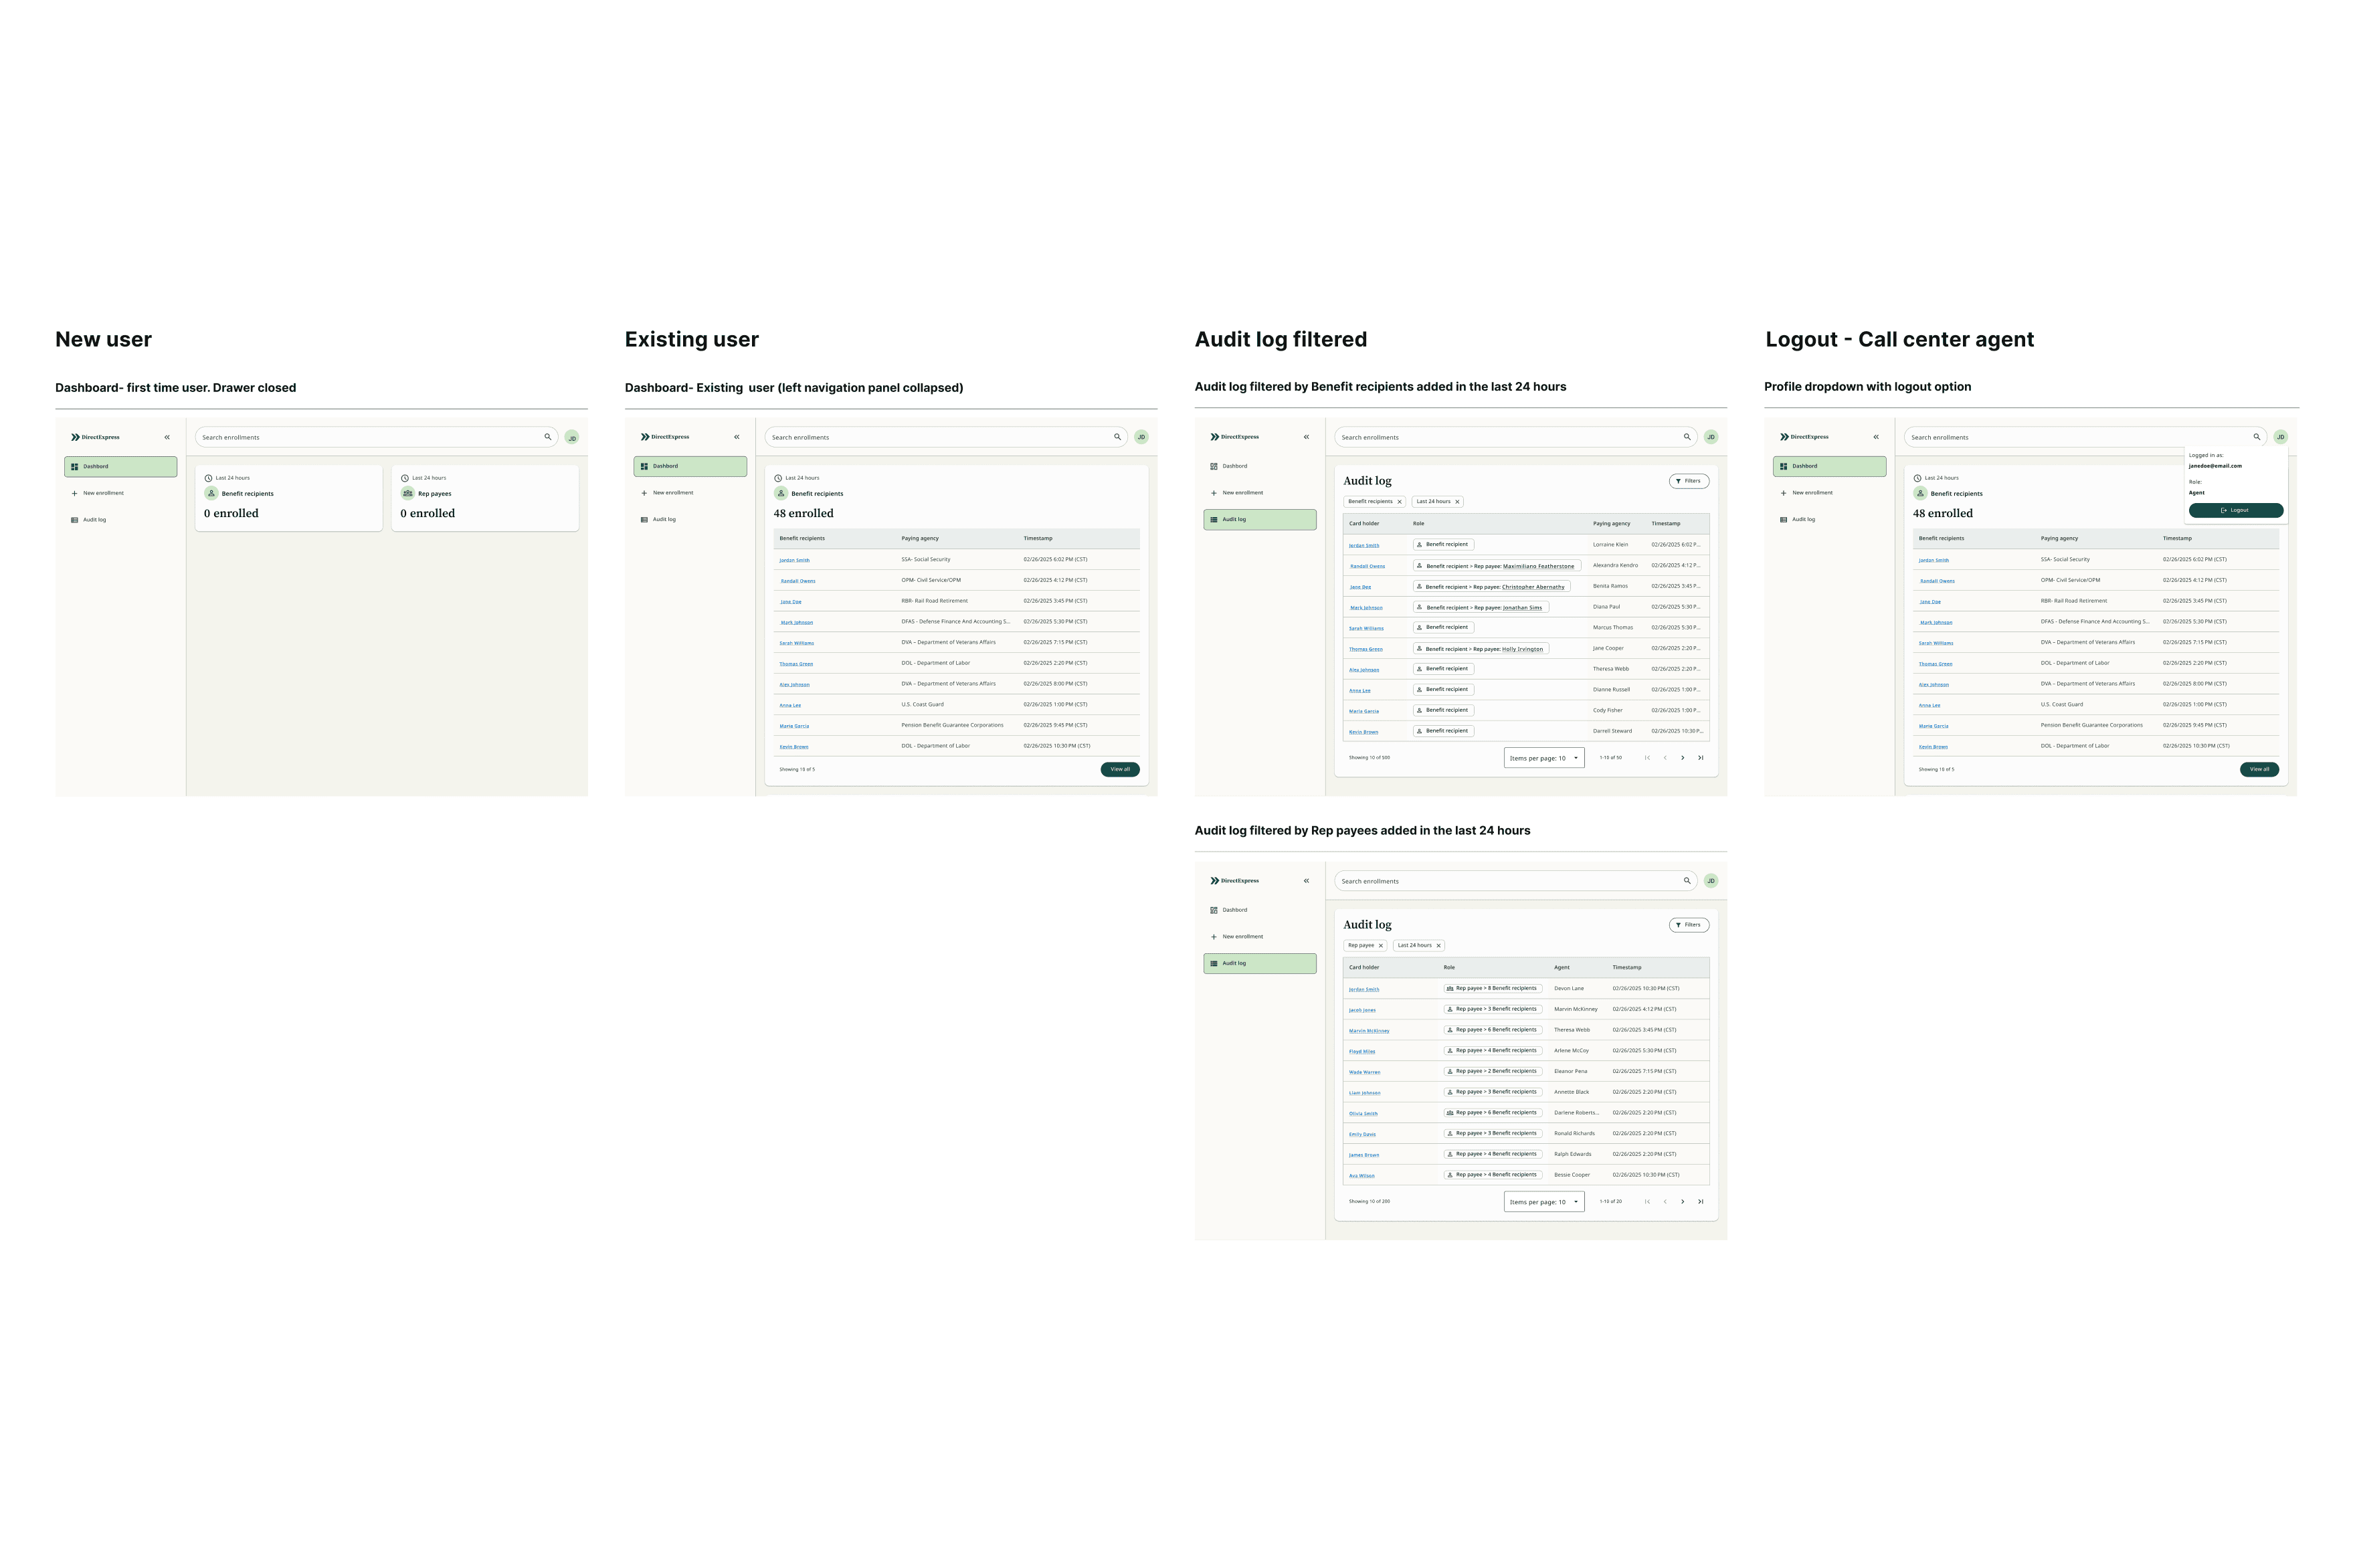Select Dashbord in Rep payees audit log sidebar
The image size is (2355, 1568).
tap(1234, 910)
